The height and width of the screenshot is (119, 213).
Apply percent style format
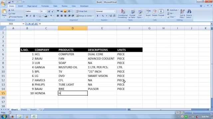tap(103, 16)
